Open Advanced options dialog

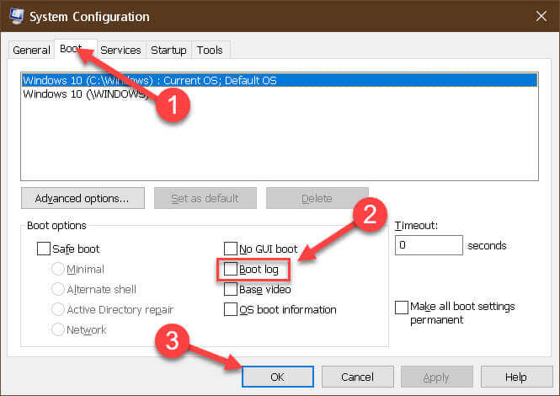[x=83, y=198]
